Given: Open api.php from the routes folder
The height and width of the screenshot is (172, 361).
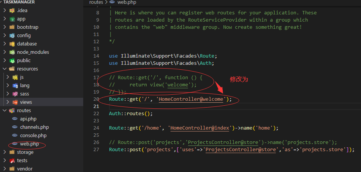Looking at the screenshot, I should click(28, 119).
